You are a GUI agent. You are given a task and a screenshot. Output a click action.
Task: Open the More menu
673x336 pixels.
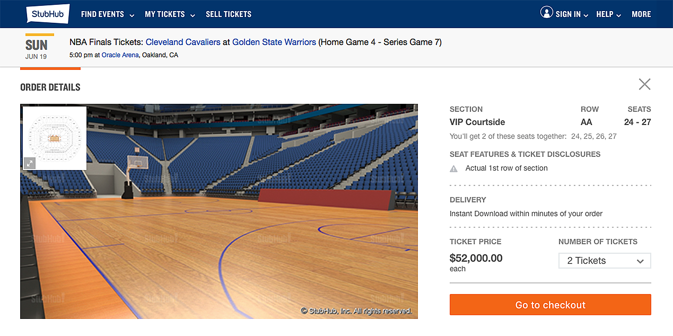tap(641, 14)
